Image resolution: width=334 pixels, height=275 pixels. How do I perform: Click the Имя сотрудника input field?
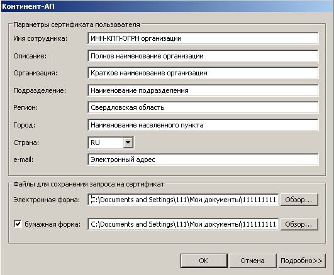[x=203, y=38]
